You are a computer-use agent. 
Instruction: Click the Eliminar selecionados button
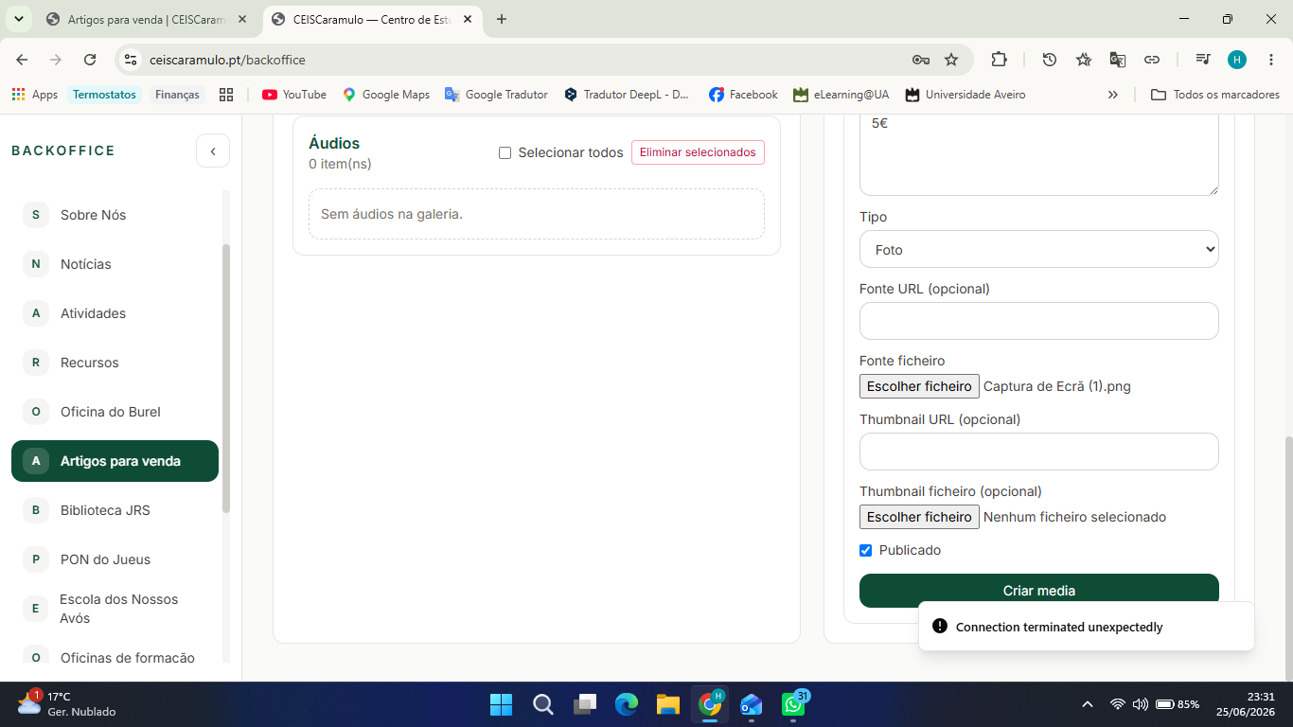(x=698, y=152)
